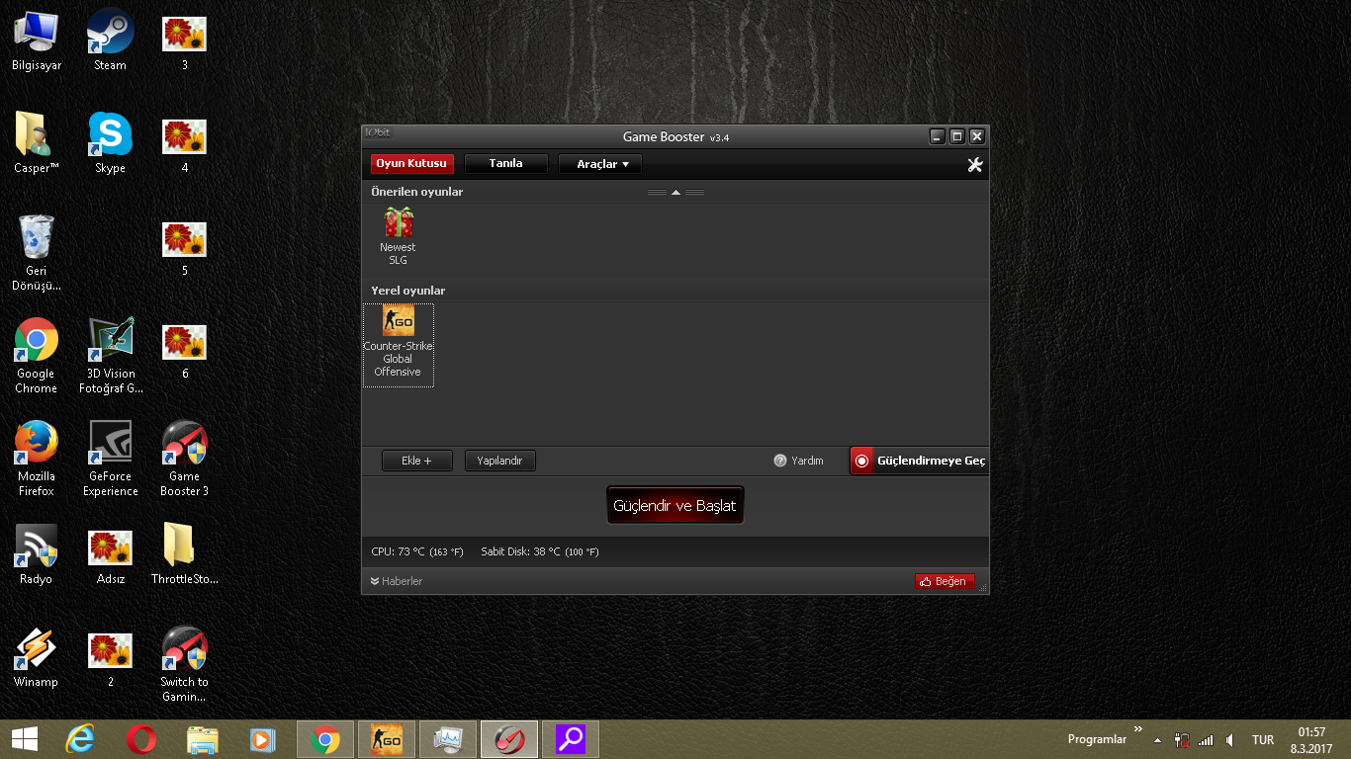
Task: Click Güçlendirmeye Geç button
Action: (x=919, y=461)
